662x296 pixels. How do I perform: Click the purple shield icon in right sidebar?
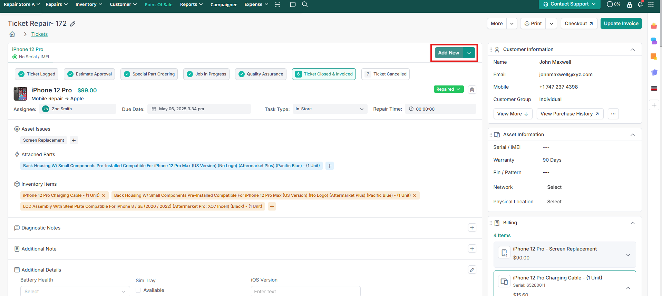pos(654,72)
